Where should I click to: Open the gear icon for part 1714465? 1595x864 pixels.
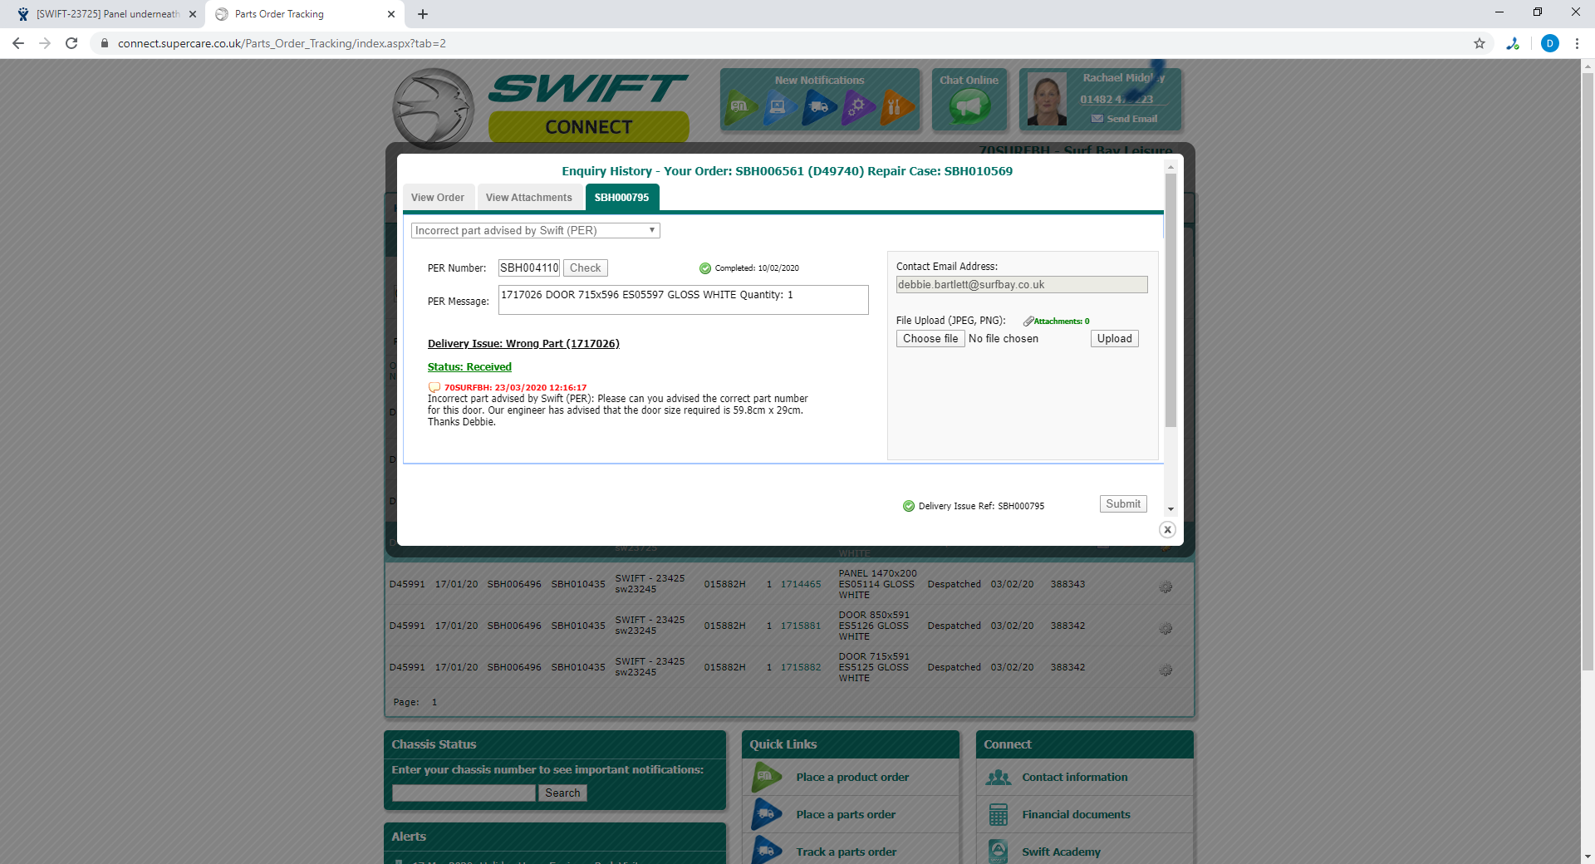(x=1166, y=587)
